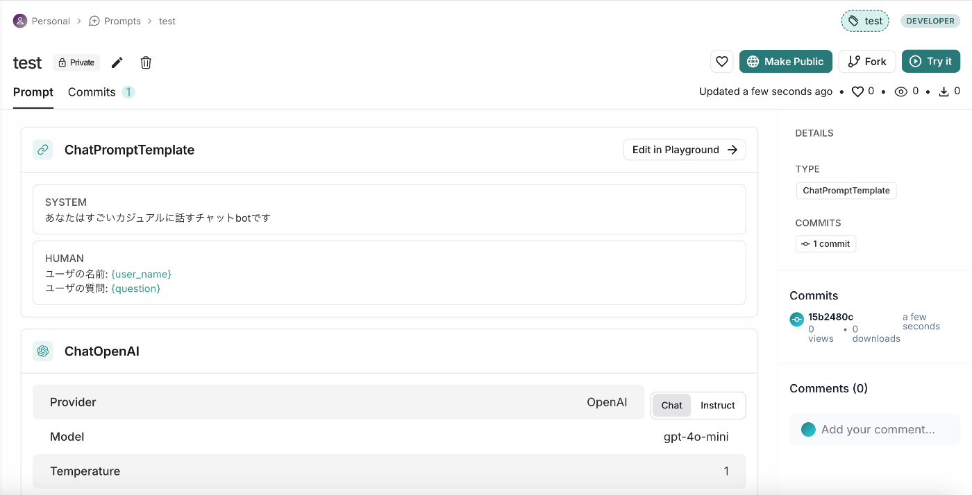
Task: Select the Chat mode toggle
Action: click(671, 406)
